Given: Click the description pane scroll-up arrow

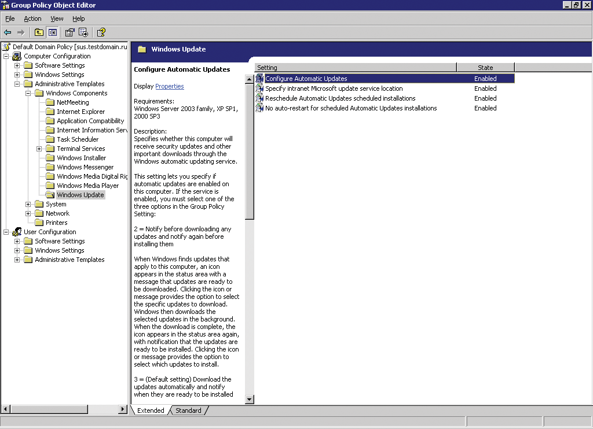Looking at the screenshot, I should (x=249, y=79).
